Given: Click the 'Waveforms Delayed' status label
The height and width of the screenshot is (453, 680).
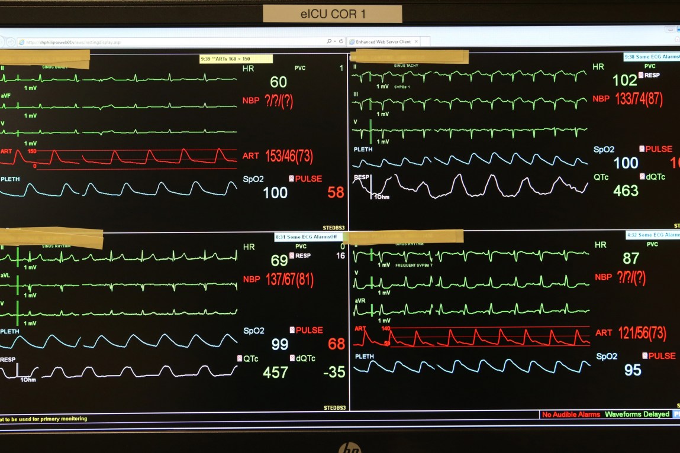Looking at the screenshot, I should coord(637,415).
